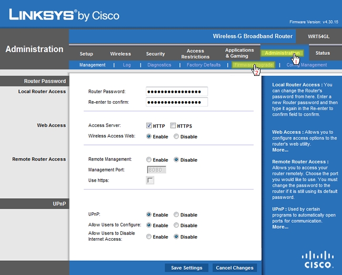
Task: Open the Factory Defaults sub-tab
Action: click(x=204, y=65)
